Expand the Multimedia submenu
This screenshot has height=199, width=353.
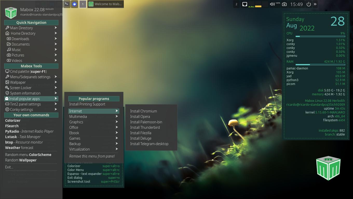94,116
